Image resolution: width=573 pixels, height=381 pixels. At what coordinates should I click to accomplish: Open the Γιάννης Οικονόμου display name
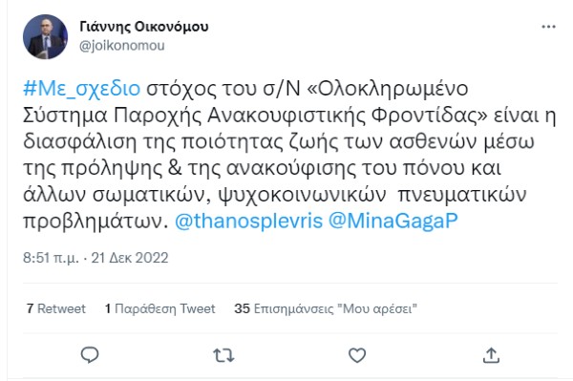[144, 27]
